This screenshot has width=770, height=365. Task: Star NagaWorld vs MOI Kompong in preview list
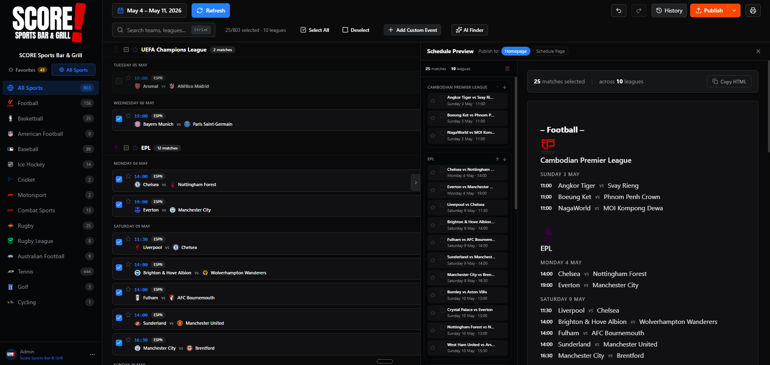tap(433, 136)
